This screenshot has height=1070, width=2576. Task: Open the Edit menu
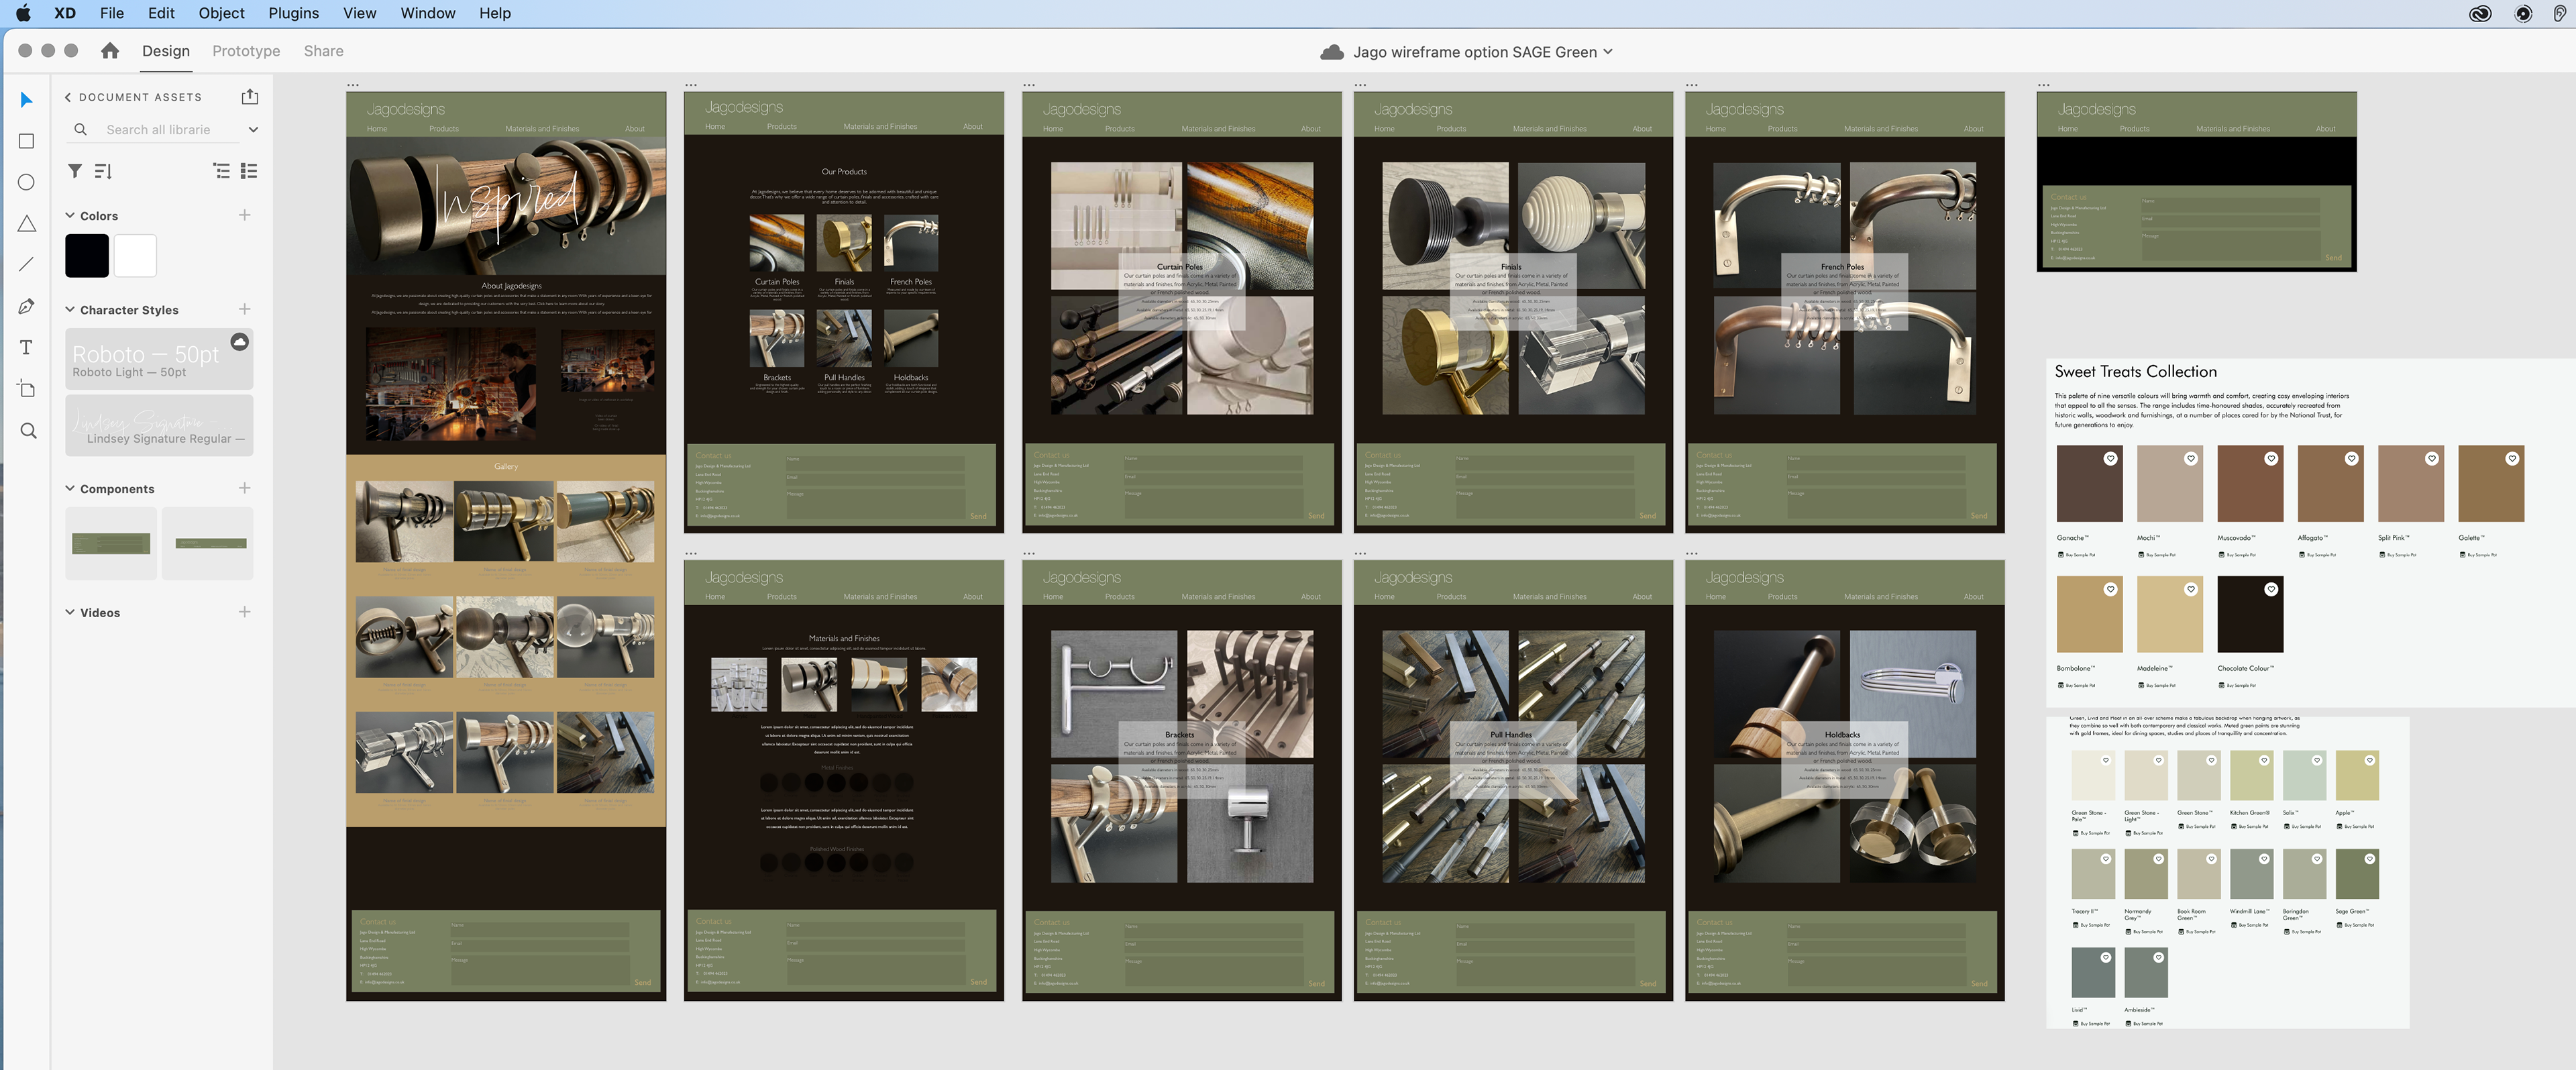click(x=161, y=13)
